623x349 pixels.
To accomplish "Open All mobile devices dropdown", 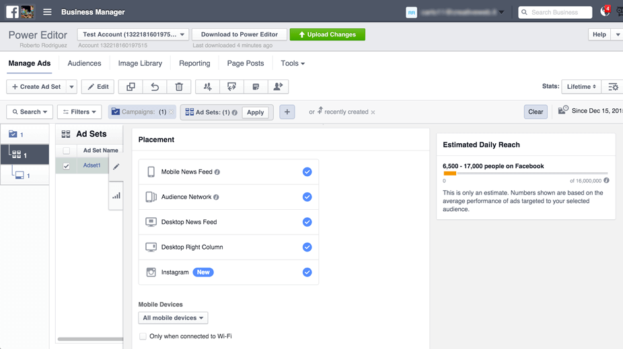I will pos(173,317).
